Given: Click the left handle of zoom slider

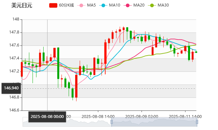Looking at the screenshot, I should pyautogui.click(x=112, y=122).
